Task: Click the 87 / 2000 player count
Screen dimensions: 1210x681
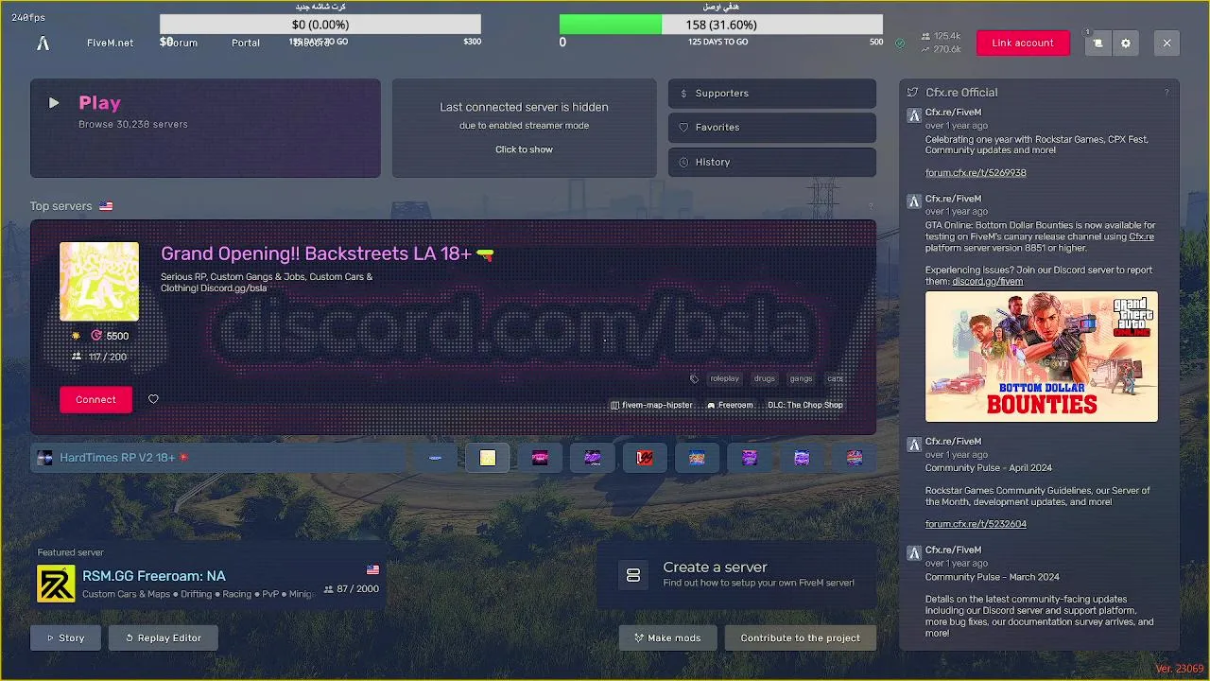Action: coord(352,589)
